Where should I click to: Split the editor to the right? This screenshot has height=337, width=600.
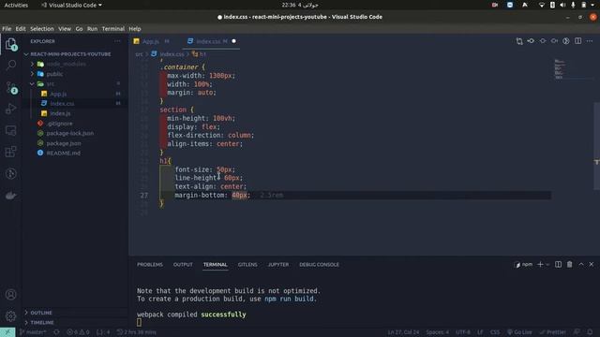coord(577,41)
